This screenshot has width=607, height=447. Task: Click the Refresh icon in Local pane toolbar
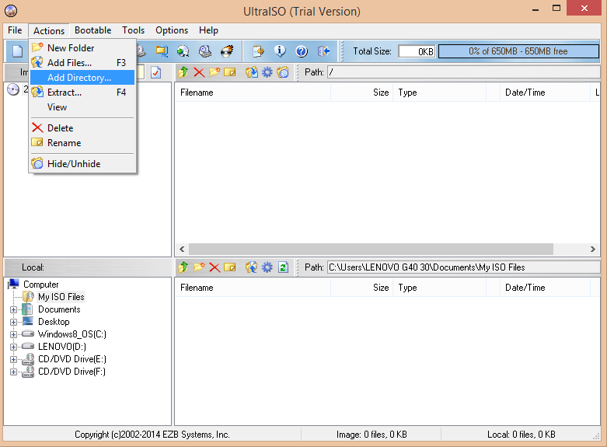coord(283,267)
